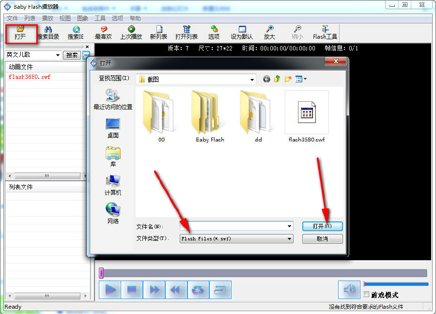This screenshot has height=314, width=436.
Task: Create new folder icon in dialog
Action: click(x=288, y=79)
